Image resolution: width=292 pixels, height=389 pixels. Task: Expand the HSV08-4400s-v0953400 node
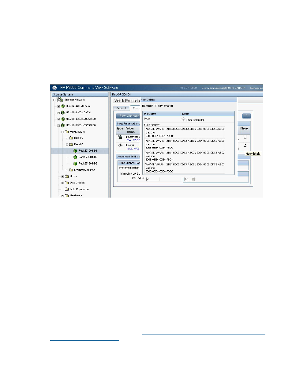(x=58, y=119)
